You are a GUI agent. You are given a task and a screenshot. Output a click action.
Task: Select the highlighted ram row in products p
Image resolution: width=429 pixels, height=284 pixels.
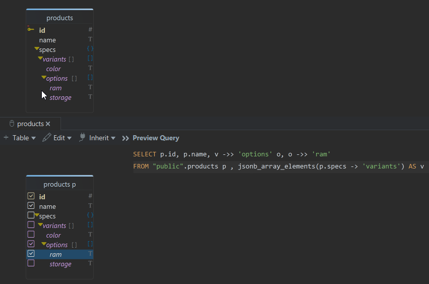(x=59, y=254)
